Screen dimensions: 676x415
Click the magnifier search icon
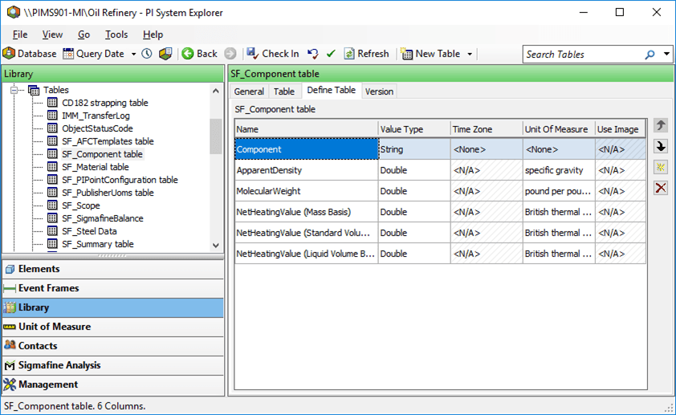pos(650,55)
